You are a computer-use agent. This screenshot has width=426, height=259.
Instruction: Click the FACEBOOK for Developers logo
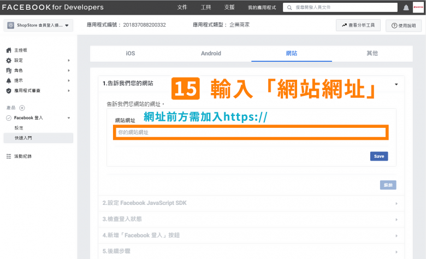click(x=53, y=7)
